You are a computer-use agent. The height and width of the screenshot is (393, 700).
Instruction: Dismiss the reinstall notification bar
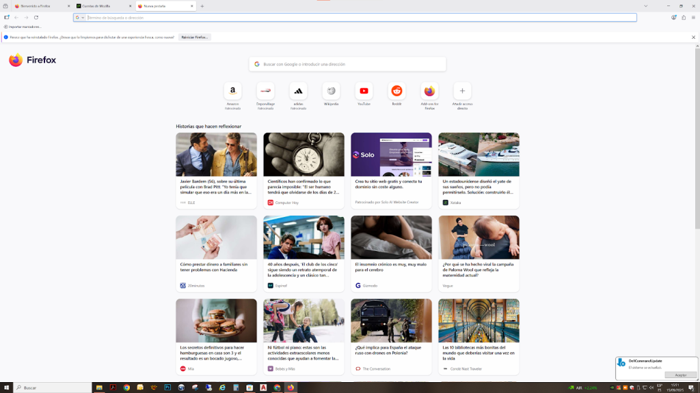click(x=693, y=37)
